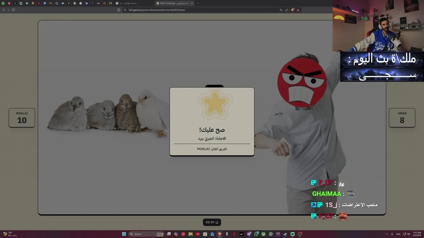Open the Windows Start menu
This screenshot has height=238, width=424.
click(124, 234)
